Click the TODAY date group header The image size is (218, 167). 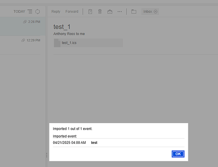(x=19, y=11)
